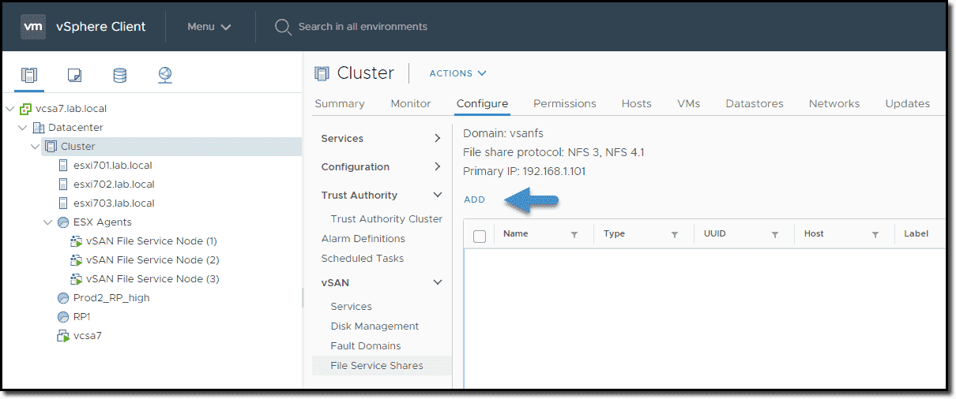Switch to the Summary tab
This screenshot has height=399, width=956.
[340, 103]
